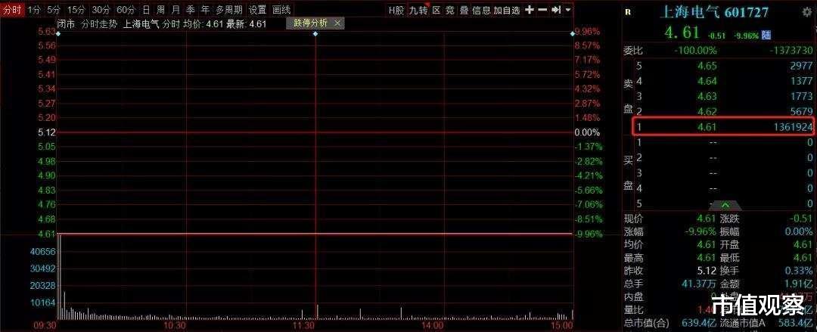This screenshot has height=332, width=817.
Task: Select the 日 daily period
Action: click(x=147, y=10)
